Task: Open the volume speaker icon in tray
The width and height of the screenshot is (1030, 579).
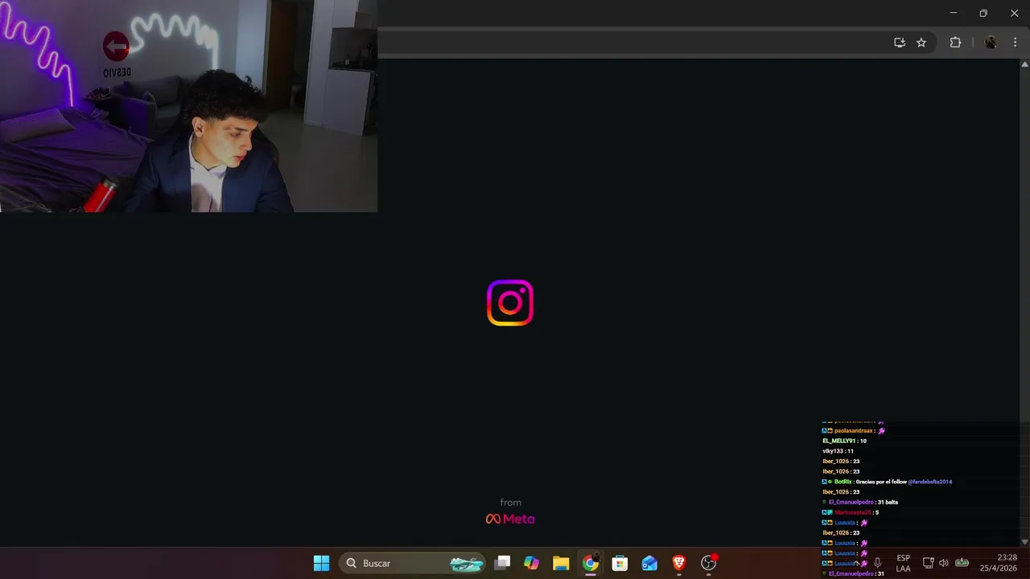Action: (x=944, y=563)
